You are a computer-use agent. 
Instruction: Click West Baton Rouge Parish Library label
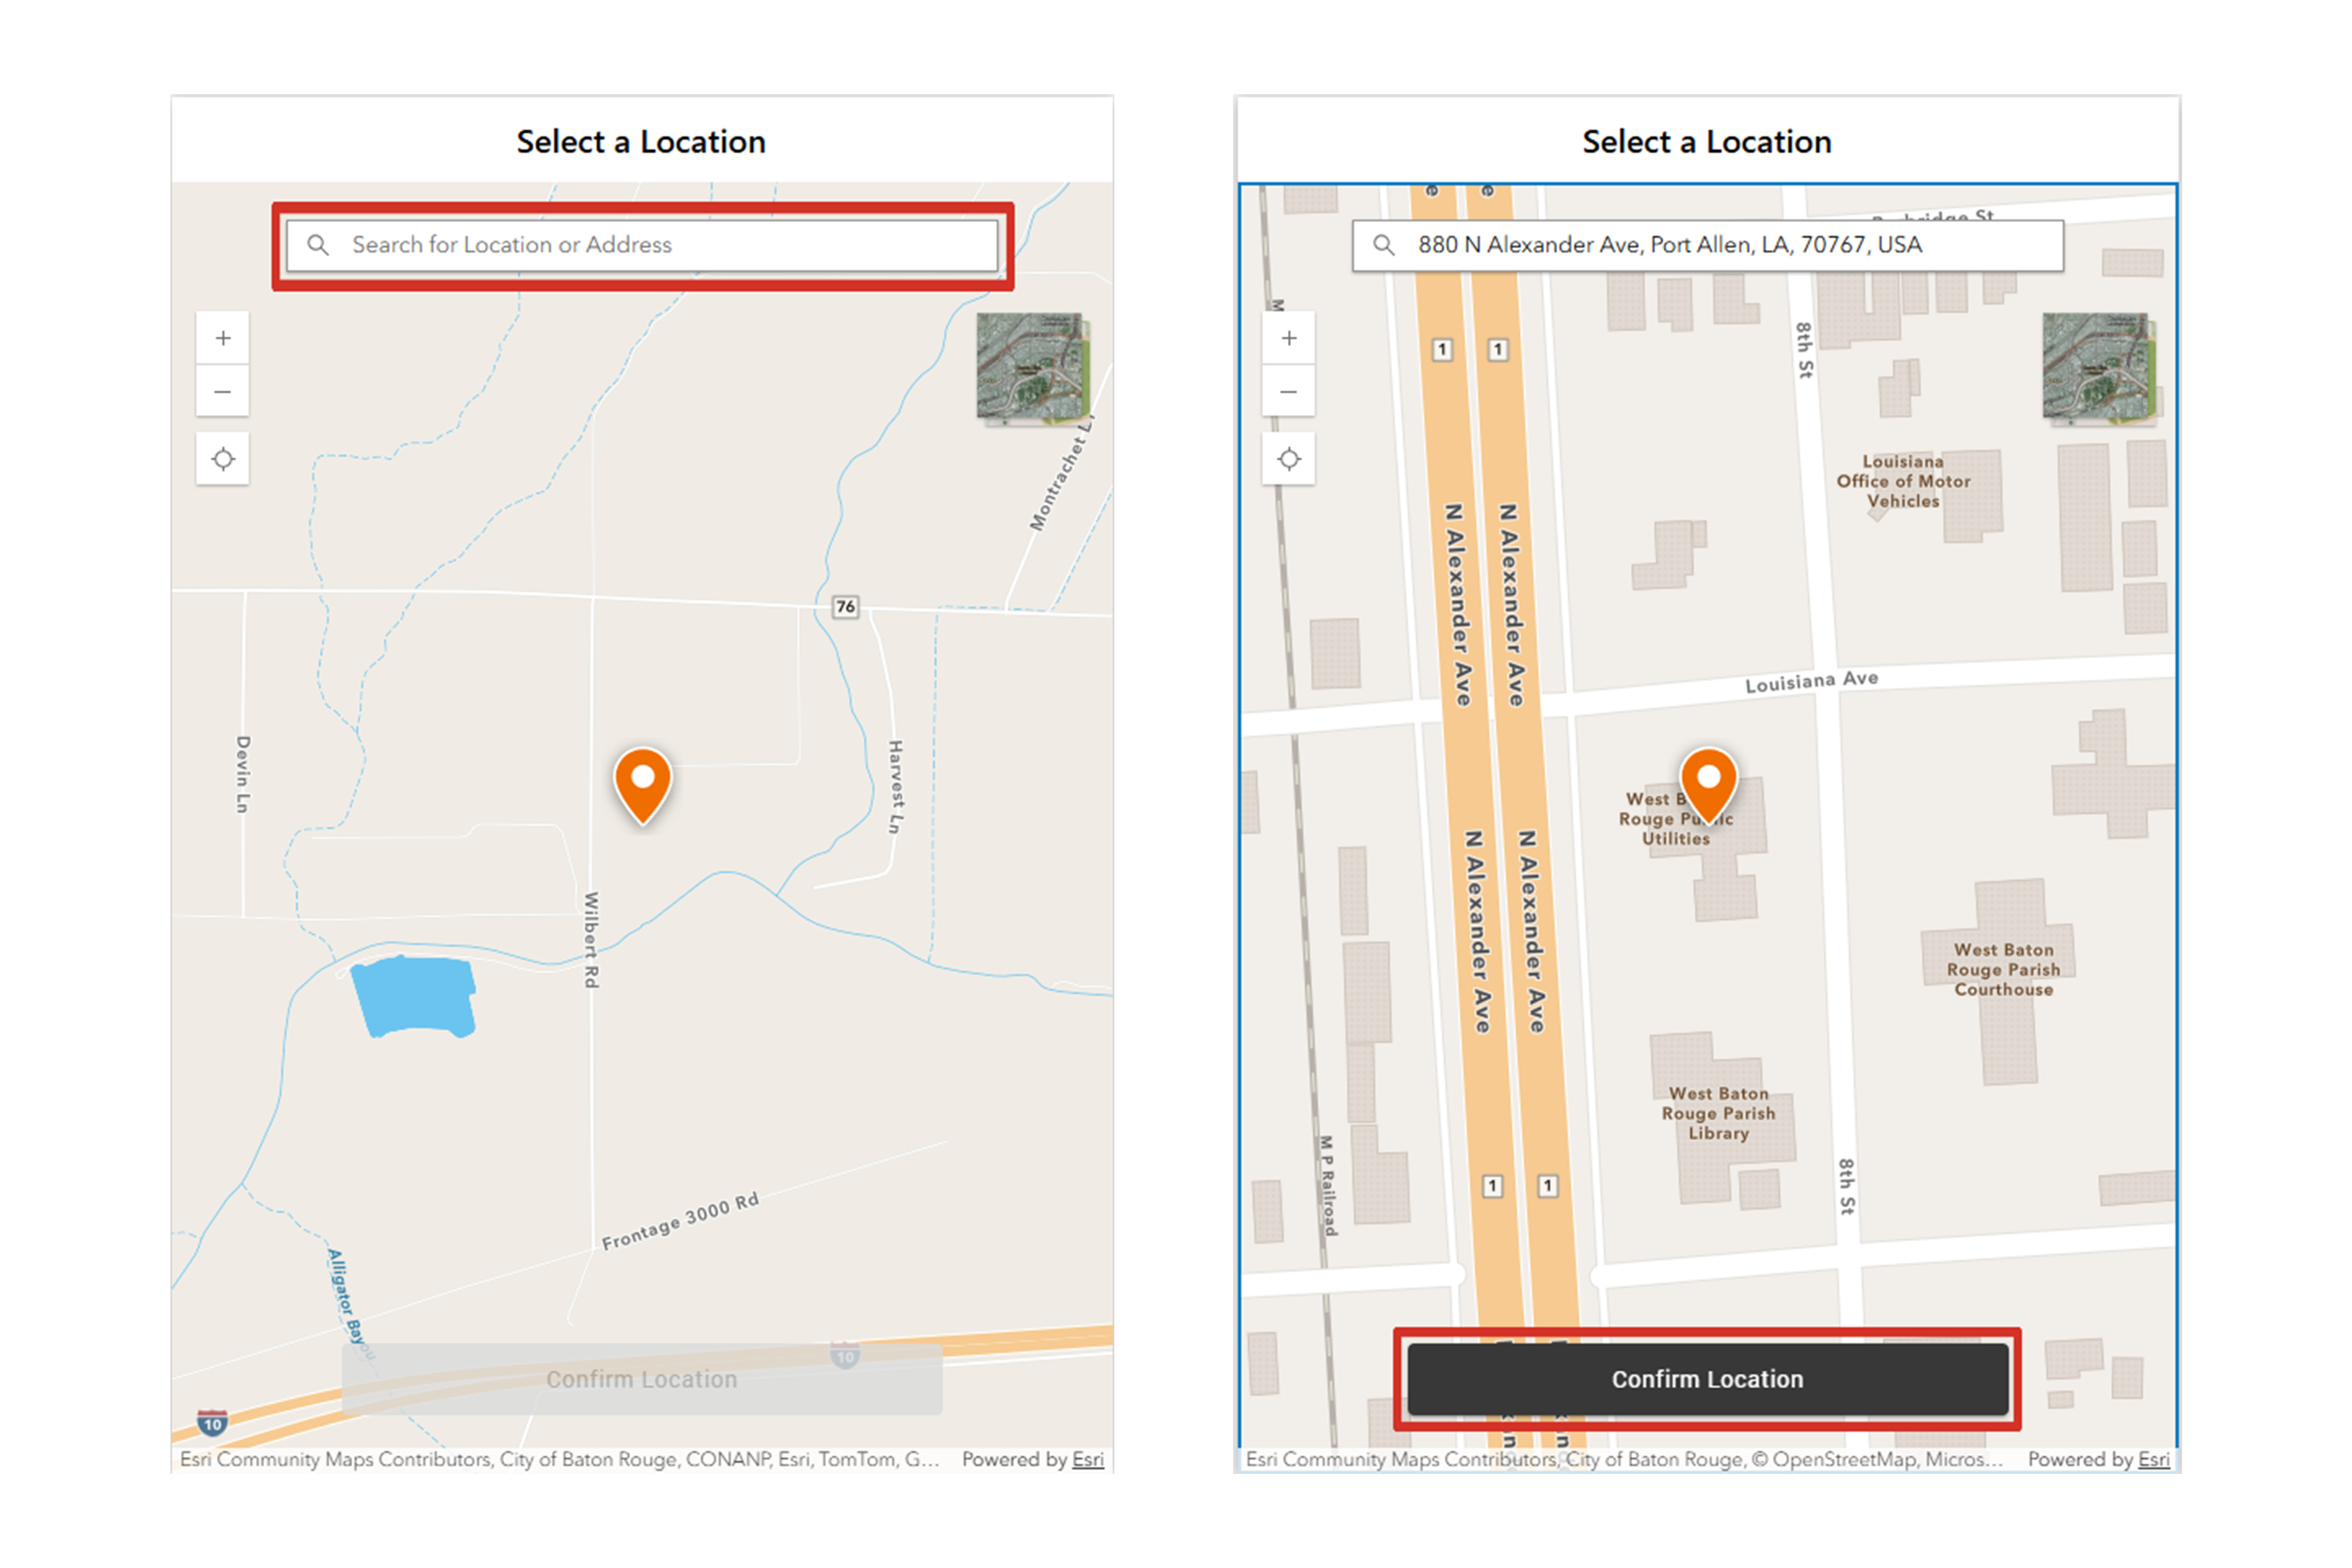[1718, 1113]
